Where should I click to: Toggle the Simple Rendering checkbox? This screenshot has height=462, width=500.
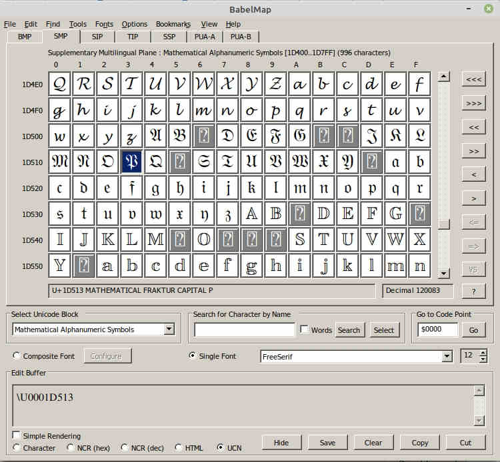pos(17,435)
